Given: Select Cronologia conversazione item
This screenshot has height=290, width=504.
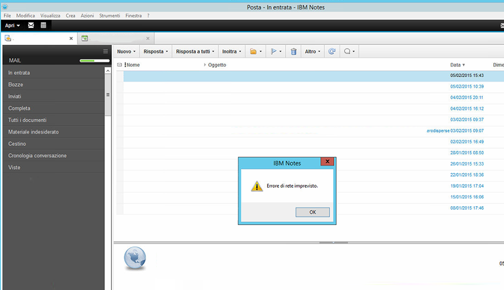Looking at the screenshot, I should click(53, 155).
